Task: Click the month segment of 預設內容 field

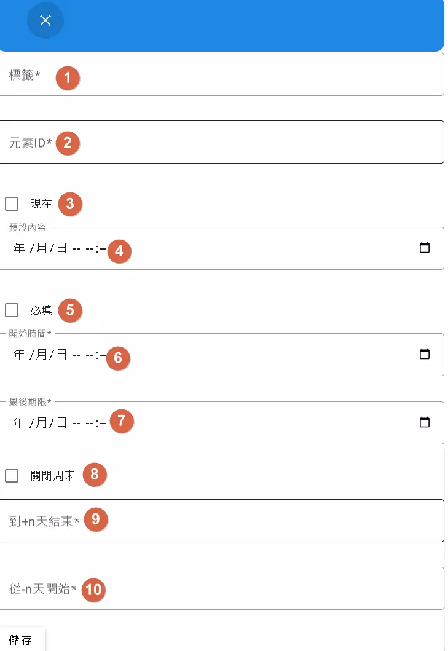Action: coord(42,248)
